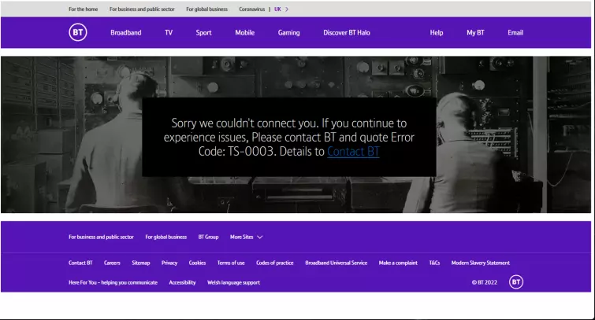Open Careers footer link

point(112,263)
